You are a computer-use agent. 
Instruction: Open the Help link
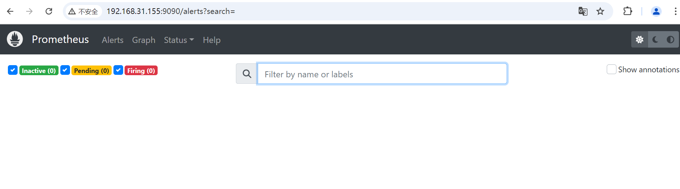coord(211,40)
